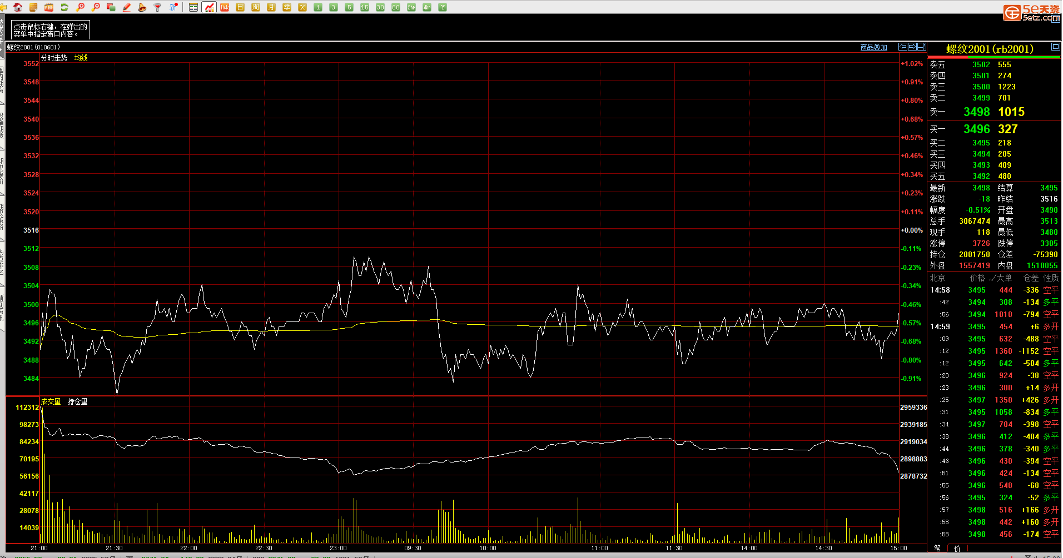Select the 持仓量 open interest label
The image size is (1063, 558).
click(77, 401)
